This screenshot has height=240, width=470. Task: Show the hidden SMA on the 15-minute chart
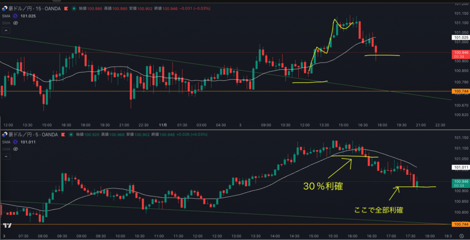(x=16, y=23)
